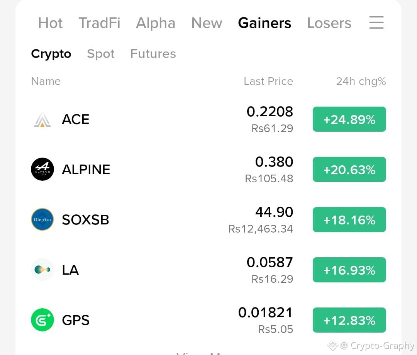Tap the +20.63% change badge
This screenshot has height=355, width=417.
pyautogui.click(x=349, y=170)
